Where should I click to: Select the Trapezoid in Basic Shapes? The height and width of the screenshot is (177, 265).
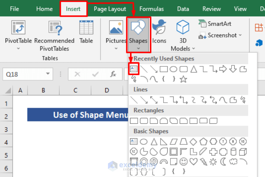point(184,142)
